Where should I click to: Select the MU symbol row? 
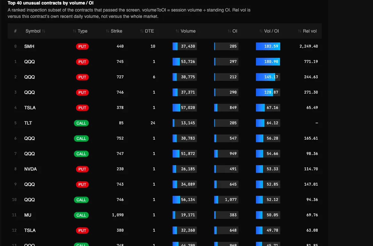click(28, 215)
